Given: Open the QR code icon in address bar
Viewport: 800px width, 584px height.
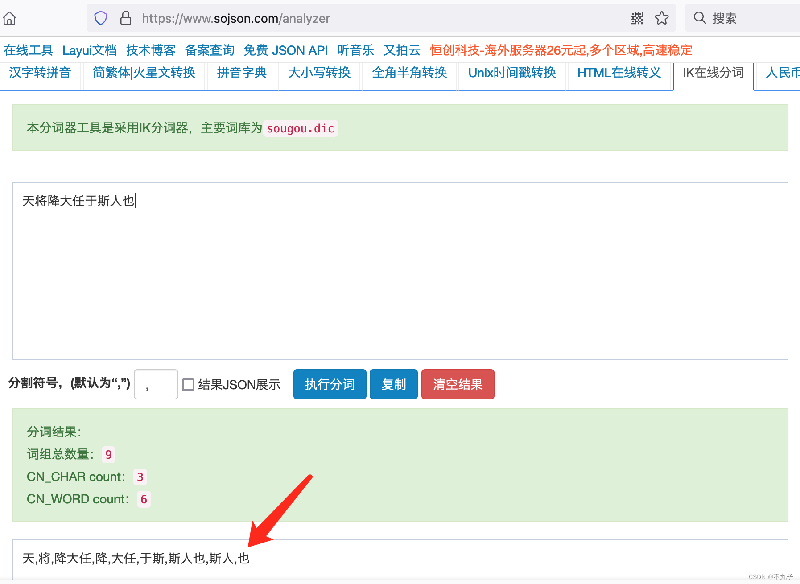Looking at the screenshot, I should click(637, 18).
